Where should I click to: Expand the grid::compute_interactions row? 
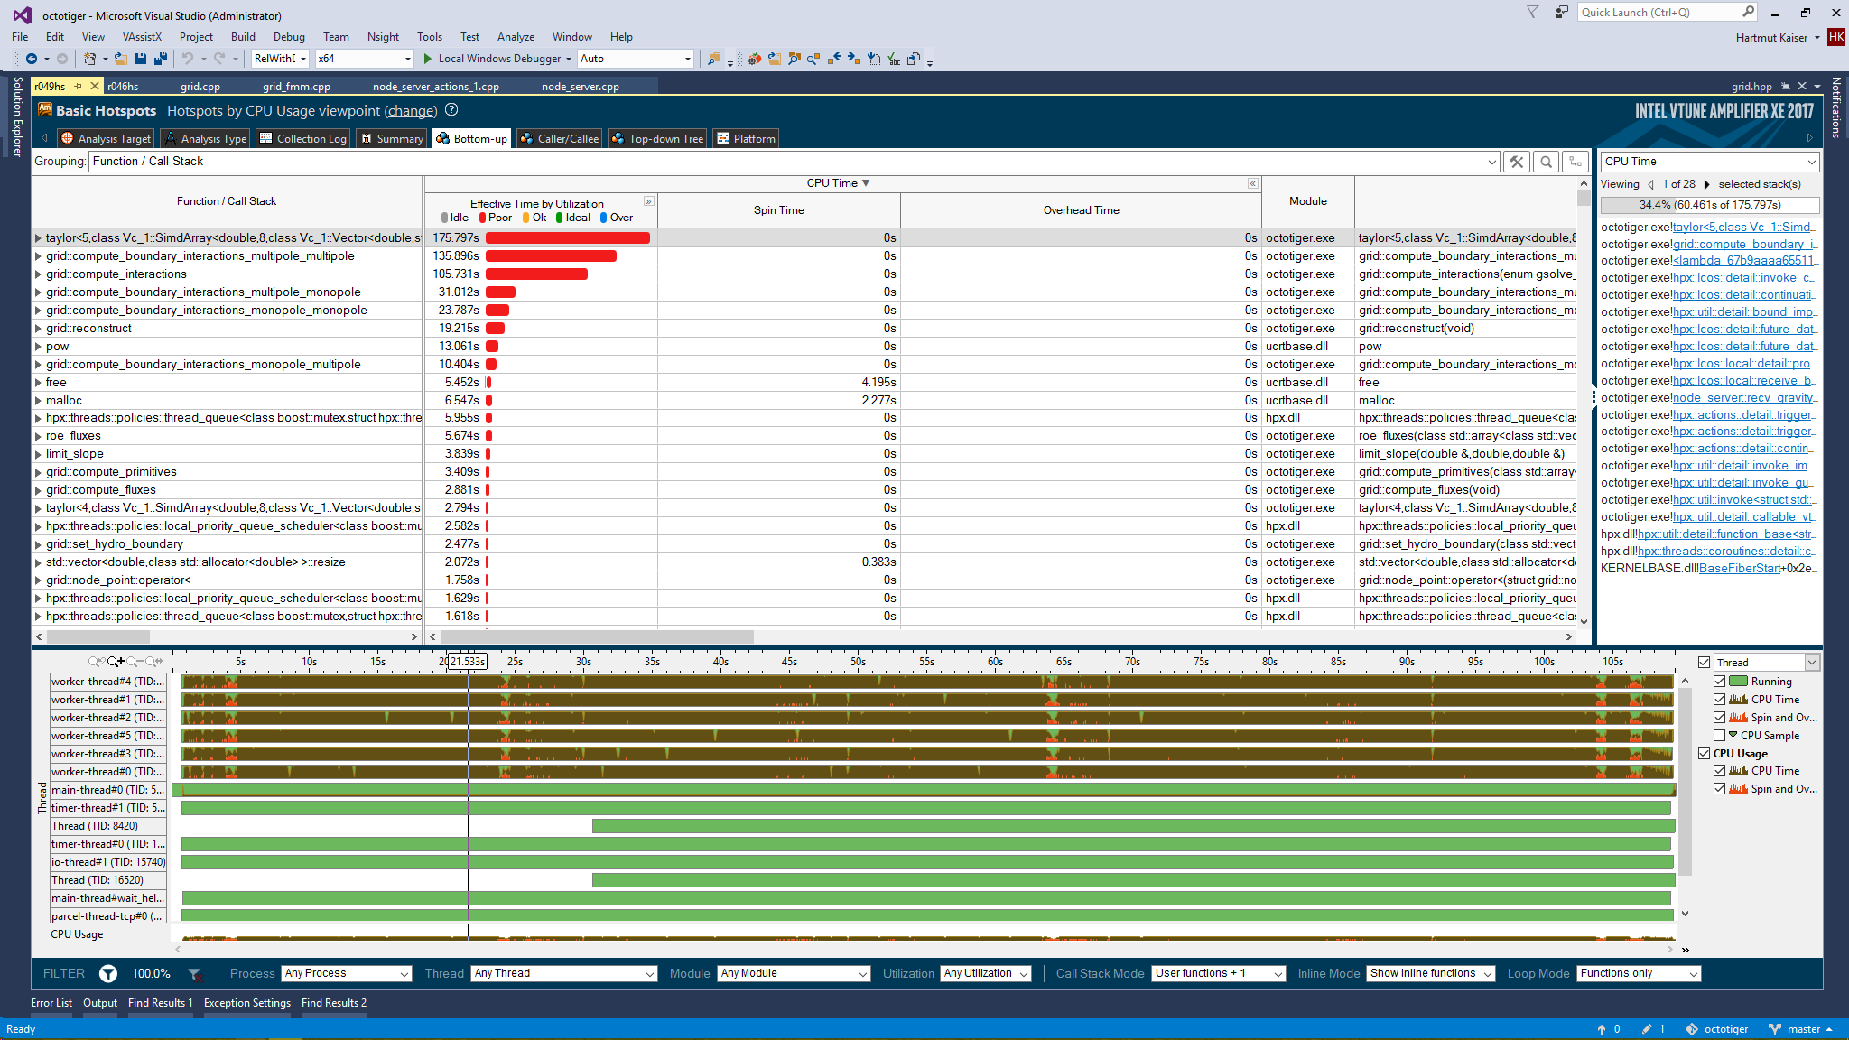coord(38,274)
